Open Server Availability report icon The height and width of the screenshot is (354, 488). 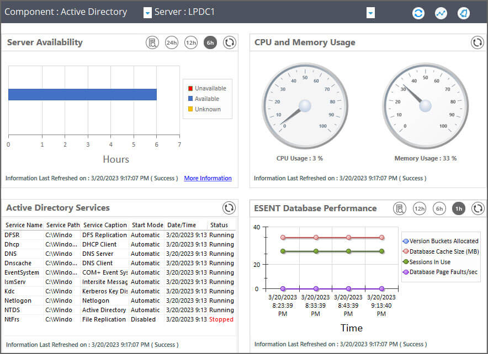tap(152, 42)
